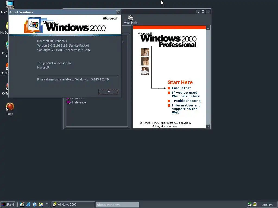This screenshot has width=278, height=208.
Task: Open 'If you've used Windows before' link
Action: [186, 95]
